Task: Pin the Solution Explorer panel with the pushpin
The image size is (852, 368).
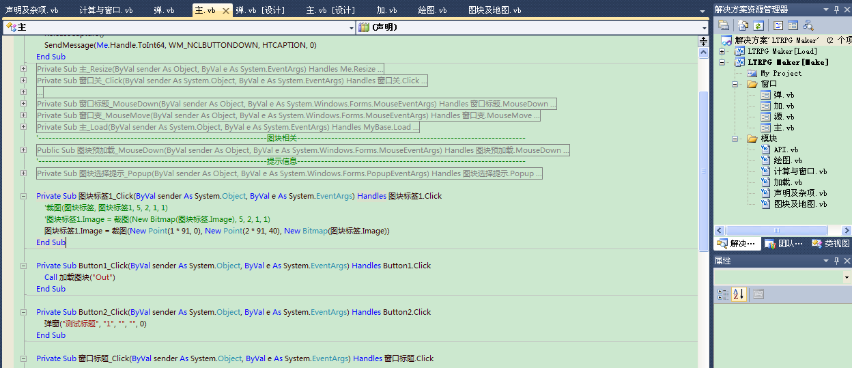Action: click(x=836, y=9)
